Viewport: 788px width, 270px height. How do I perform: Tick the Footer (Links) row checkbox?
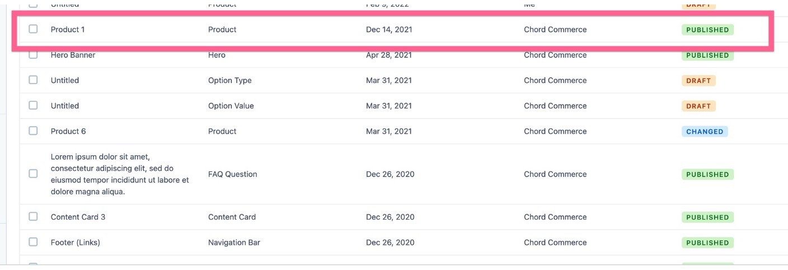33,242
